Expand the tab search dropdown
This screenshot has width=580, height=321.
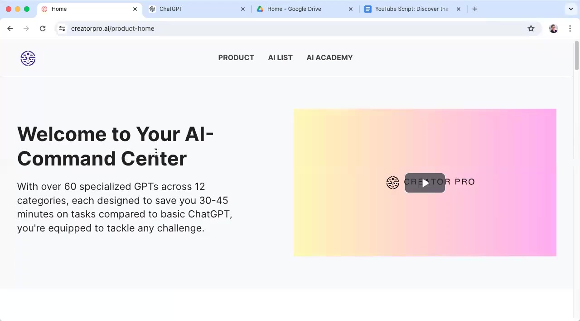[571, 9]
